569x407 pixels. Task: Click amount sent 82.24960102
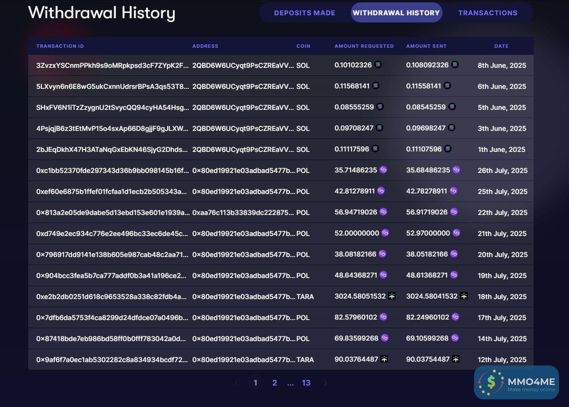tap(428, 317)
